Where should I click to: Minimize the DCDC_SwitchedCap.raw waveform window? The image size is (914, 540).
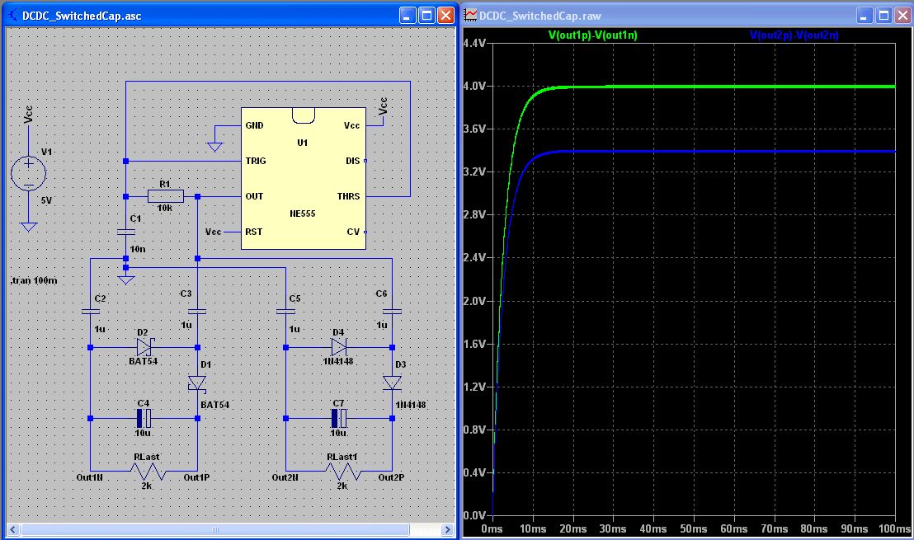pos(865,15)
